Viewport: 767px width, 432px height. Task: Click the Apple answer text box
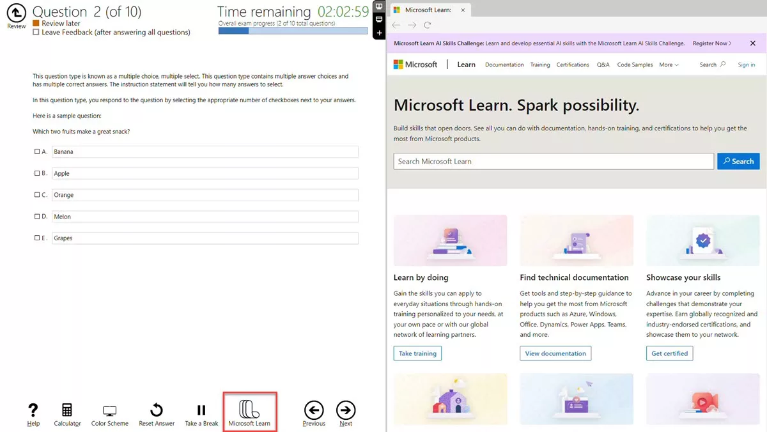tap(205, 173)
